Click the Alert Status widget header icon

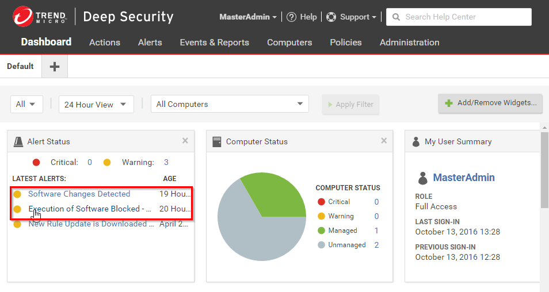pyautogui.click(x=19, y=141)
